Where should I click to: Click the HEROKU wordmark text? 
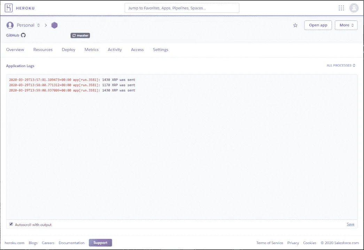pyautogui.click(x=25, y=8)
